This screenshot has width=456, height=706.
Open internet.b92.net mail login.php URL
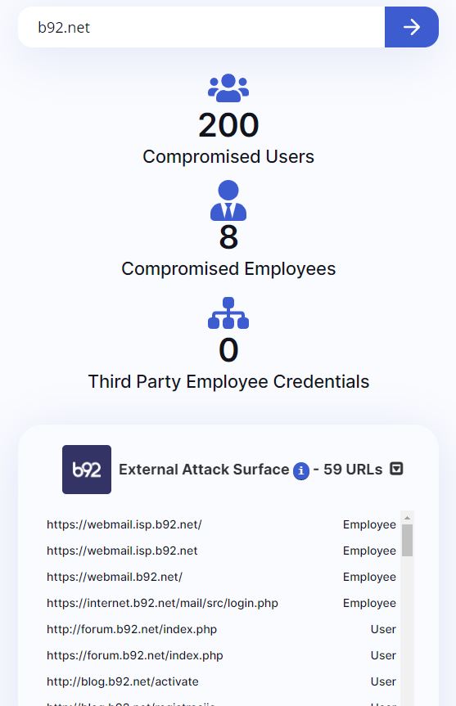click(x=162, y=603)
